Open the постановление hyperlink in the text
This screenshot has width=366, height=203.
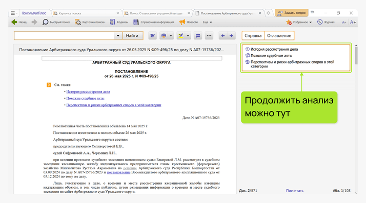(118, 172)
